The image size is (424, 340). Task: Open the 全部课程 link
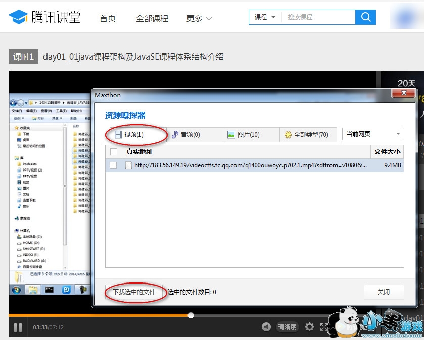point(152,18)
